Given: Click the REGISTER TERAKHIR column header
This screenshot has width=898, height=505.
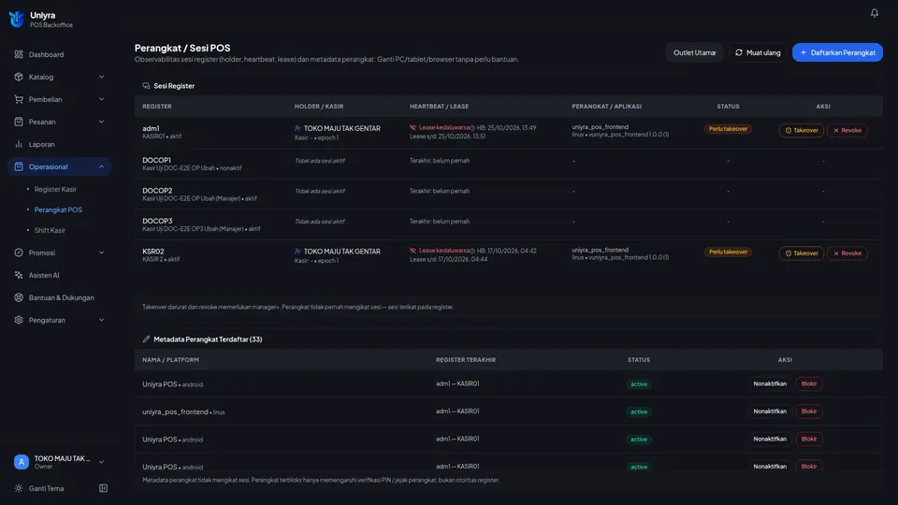Looking at the screenshot, I should tap(466, 359).
